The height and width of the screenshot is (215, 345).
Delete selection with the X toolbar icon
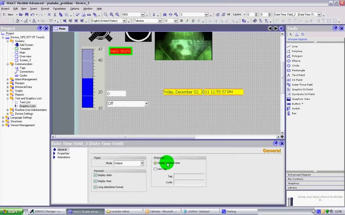(x=49, y=14)
